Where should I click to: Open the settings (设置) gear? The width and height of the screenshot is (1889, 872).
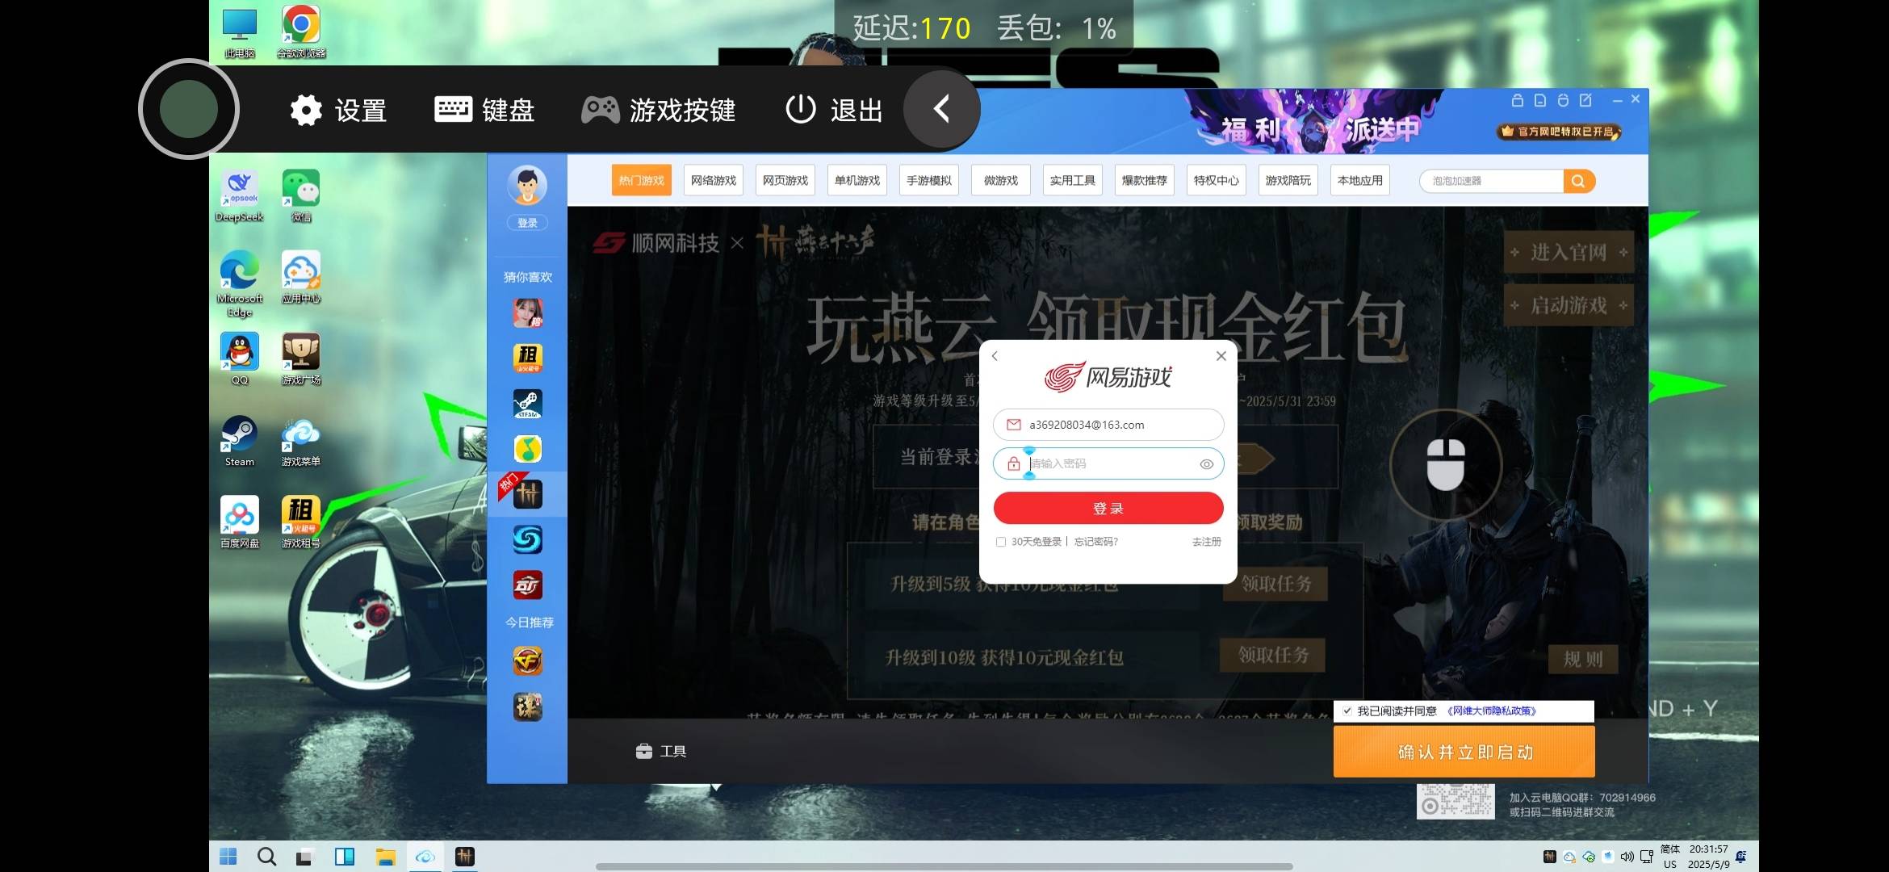tap(338, 110)
